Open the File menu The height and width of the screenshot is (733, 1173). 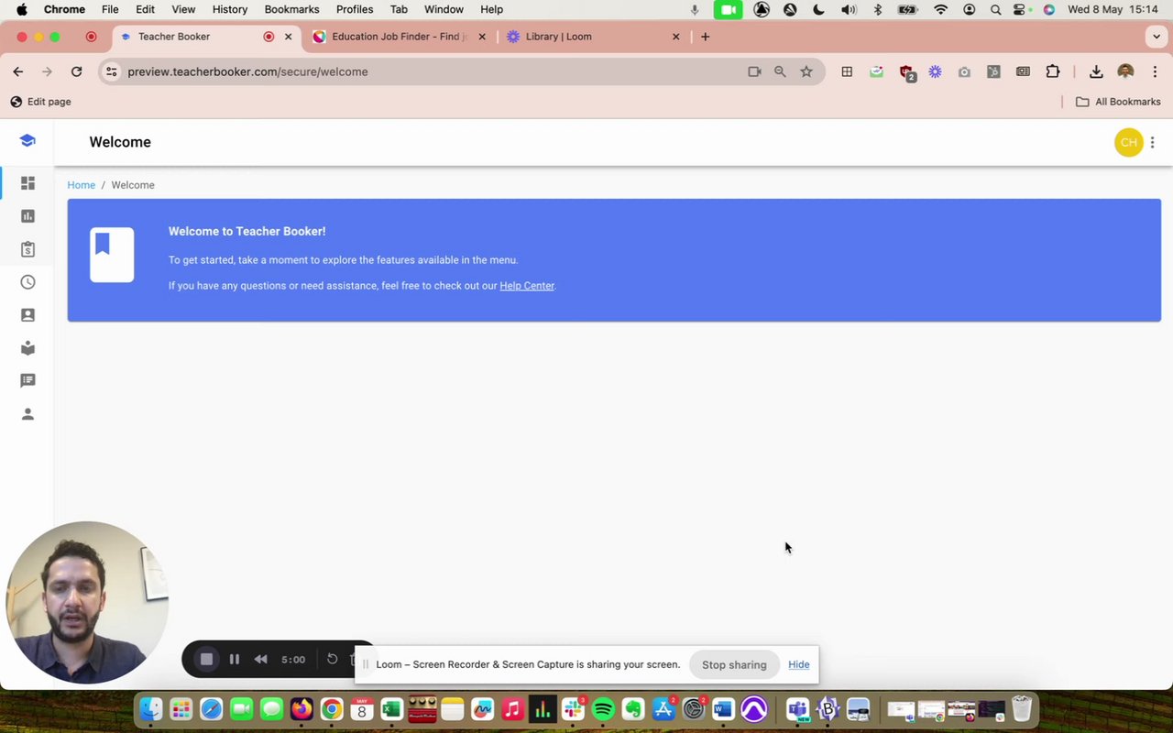pos(110,9)
